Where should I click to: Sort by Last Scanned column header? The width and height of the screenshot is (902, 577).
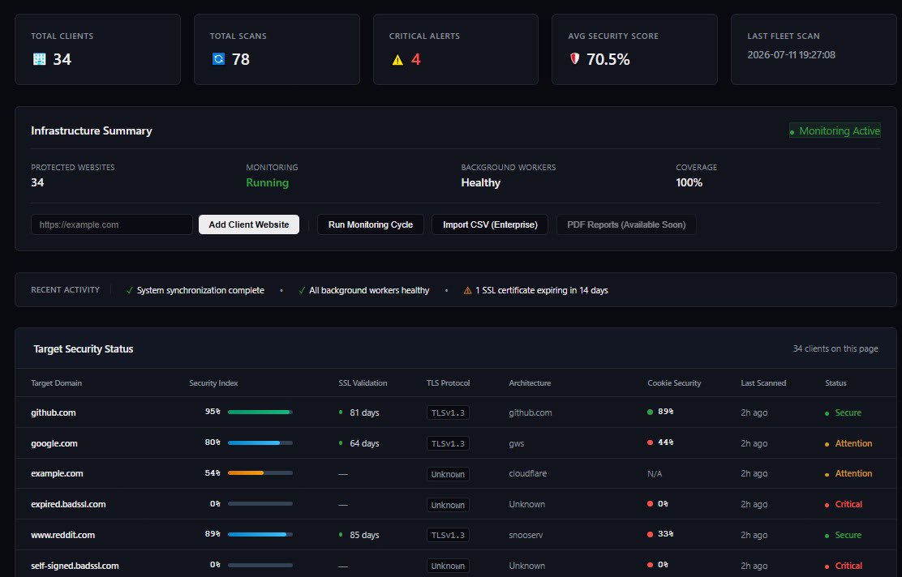click(x=763, y=383)
